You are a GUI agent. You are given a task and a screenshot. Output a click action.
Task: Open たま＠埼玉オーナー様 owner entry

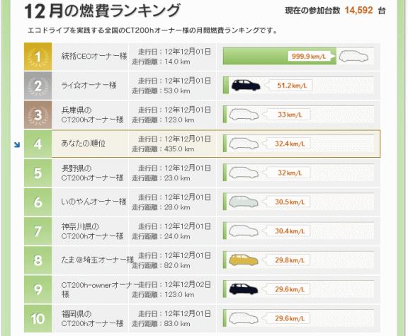[x=98, y=260]
